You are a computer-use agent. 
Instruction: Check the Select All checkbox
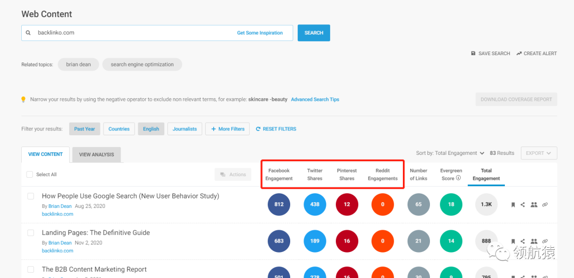tap(30, 175)
